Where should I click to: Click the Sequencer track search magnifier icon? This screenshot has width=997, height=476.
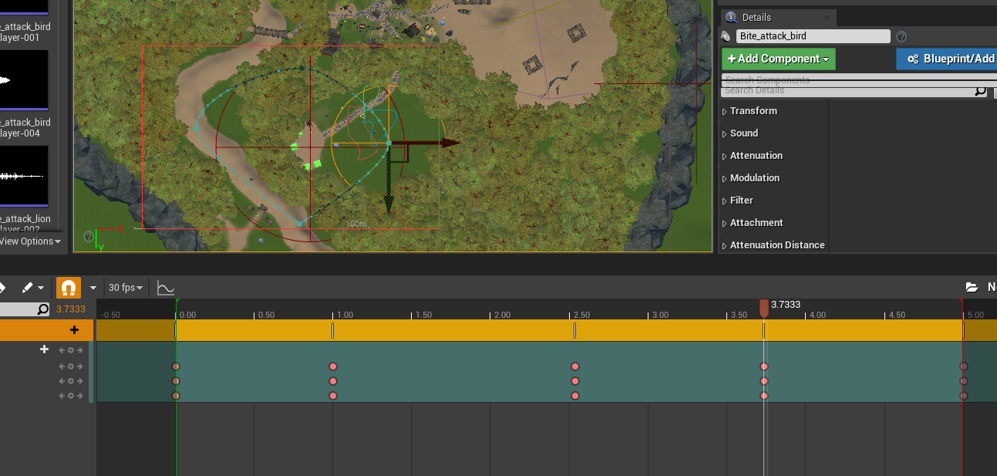click(x=43, y=309)
